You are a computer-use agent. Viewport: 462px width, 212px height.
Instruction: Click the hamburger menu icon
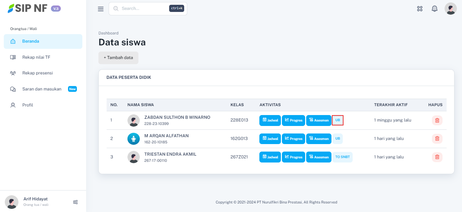coord(100,9)
